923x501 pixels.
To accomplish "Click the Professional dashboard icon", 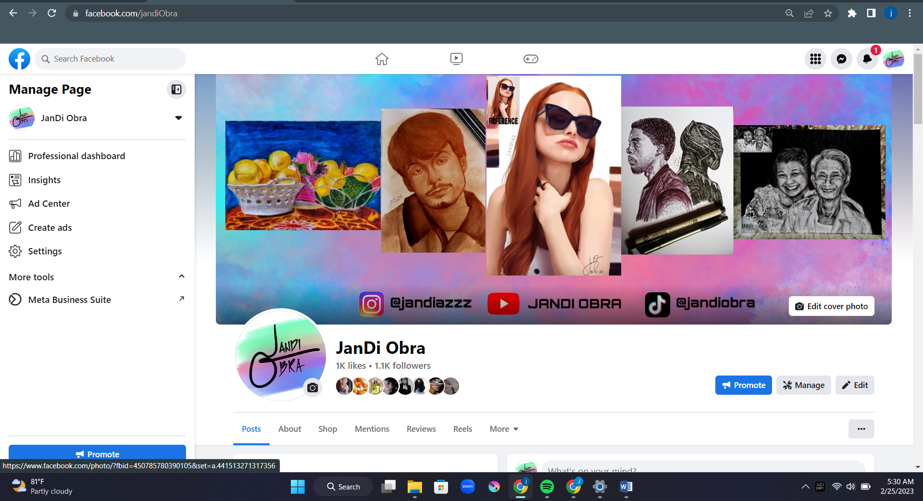I will click(x=15, y=156).
